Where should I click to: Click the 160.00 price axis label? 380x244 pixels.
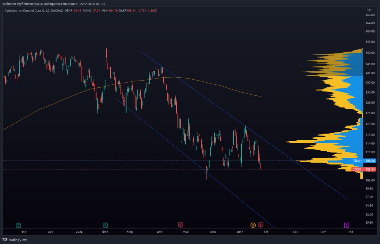coord(370,31)
